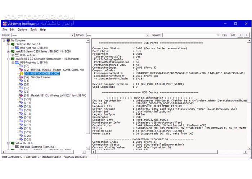Click the 'Host Controllers: 6' status bar text
Screen dimensions: 252x179
[x=12, y=157]
